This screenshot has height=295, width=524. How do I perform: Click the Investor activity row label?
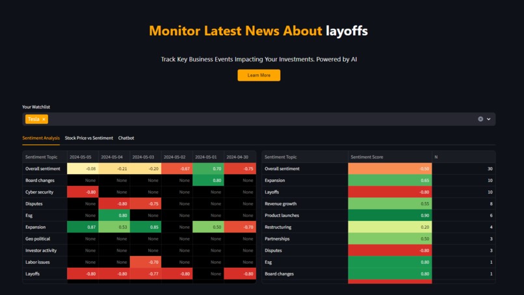pos(41,251)
